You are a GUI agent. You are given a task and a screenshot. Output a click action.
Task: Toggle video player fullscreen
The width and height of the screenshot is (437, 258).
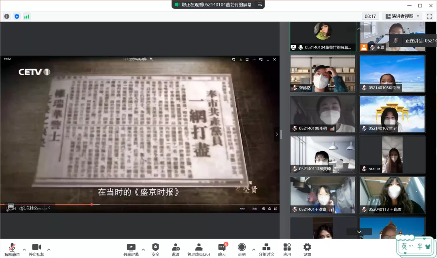tap(276, 209)
